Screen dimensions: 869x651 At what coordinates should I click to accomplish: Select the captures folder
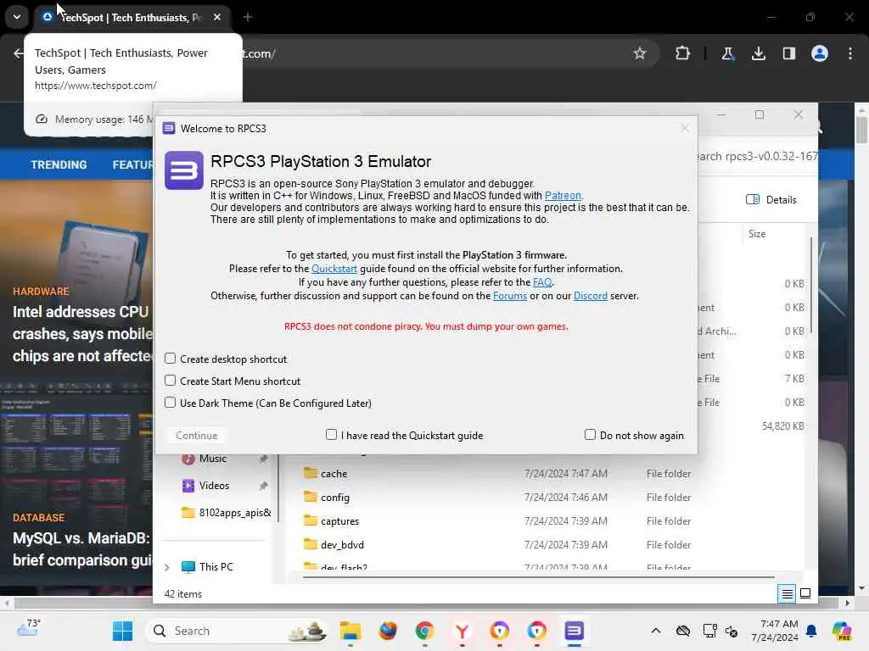(339, 521)
